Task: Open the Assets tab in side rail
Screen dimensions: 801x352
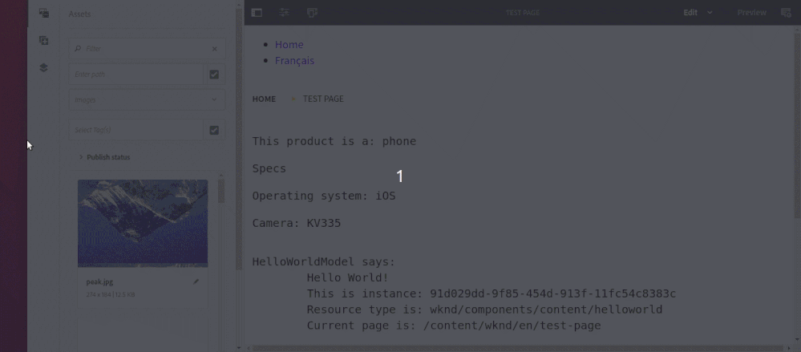Action: [x=44, y=14]
